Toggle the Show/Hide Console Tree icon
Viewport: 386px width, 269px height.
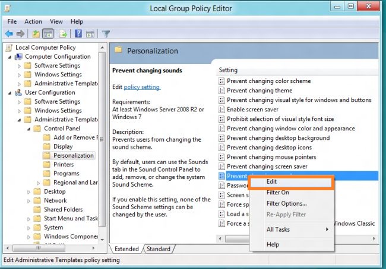[48, 34]
